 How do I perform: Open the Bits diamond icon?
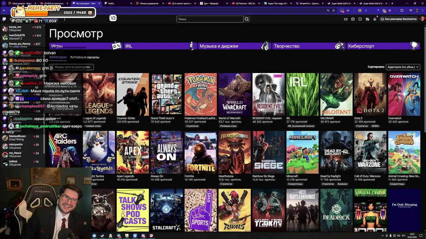[x=375, y=19]
